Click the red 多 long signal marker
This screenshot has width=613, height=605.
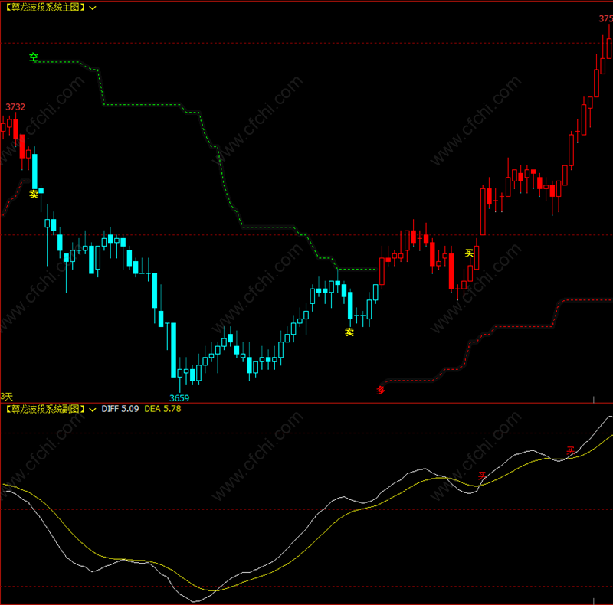click(381, 389)
